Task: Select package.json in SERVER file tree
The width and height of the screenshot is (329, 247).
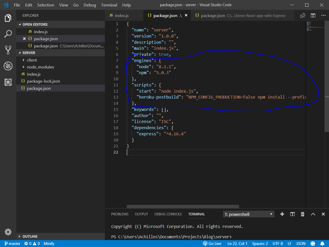Action: (60, 88)
